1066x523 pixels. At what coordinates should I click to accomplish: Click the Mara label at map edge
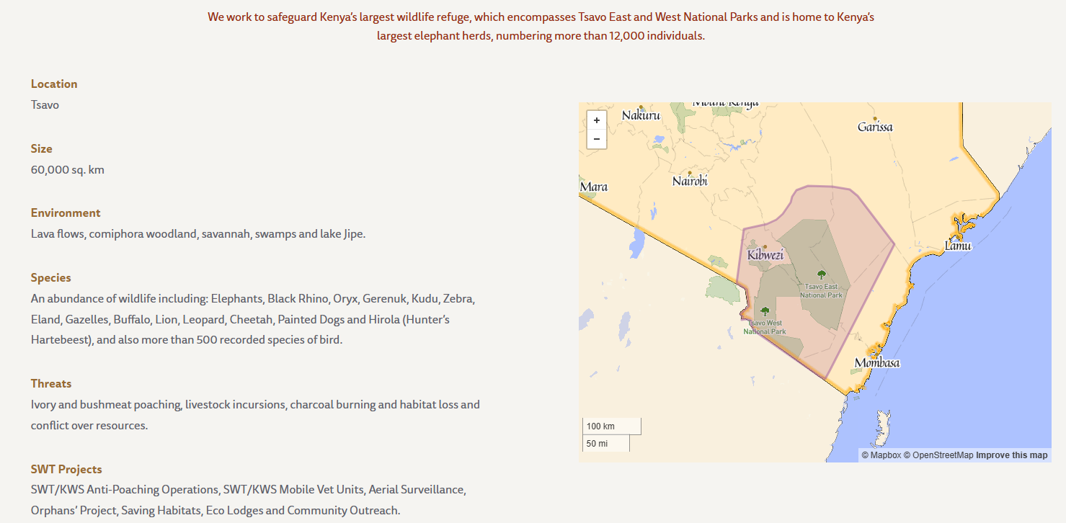coord(594,187)
